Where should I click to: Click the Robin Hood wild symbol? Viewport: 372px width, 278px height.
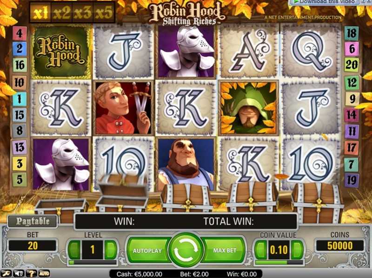(x=61, y=51)
